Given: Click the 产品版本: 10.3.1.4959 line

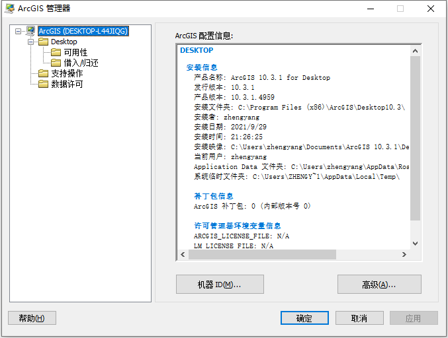Looking at the screenshot, I should (234, 97).
